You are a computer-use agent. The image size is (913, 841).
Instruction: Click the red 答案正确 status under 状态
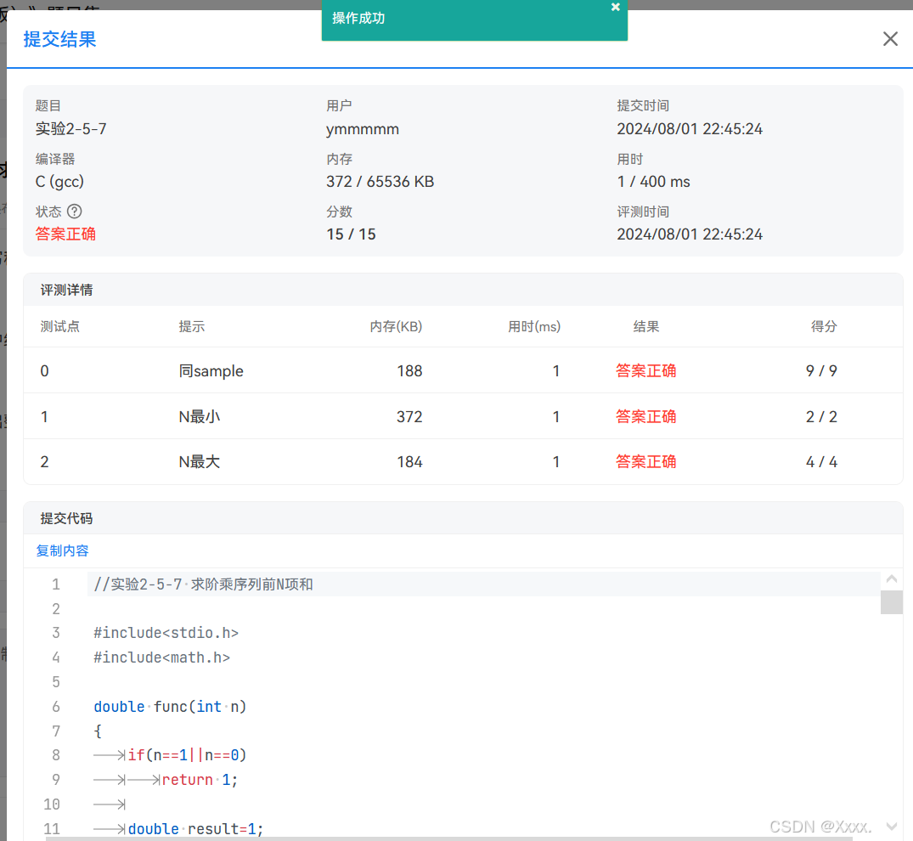pyautogui.click(x=65, y=234)
